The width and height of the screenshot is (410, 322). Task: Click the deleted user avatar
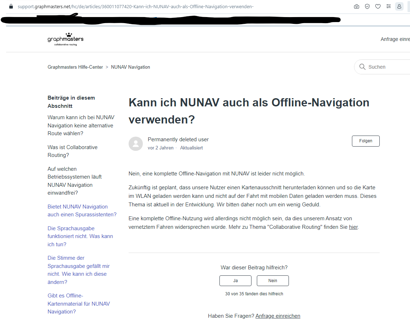coord(136,143)
